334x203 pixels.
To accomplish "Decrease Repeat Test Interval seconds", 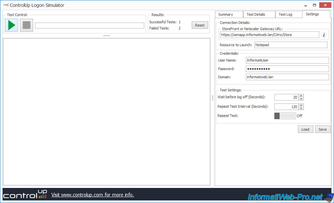I will (301, 108).
